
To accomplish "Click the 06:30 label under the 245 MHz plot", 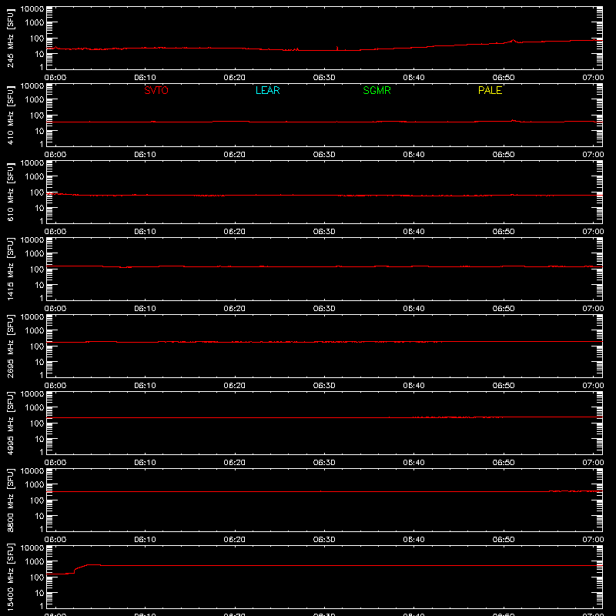I will tap(324, 78).
